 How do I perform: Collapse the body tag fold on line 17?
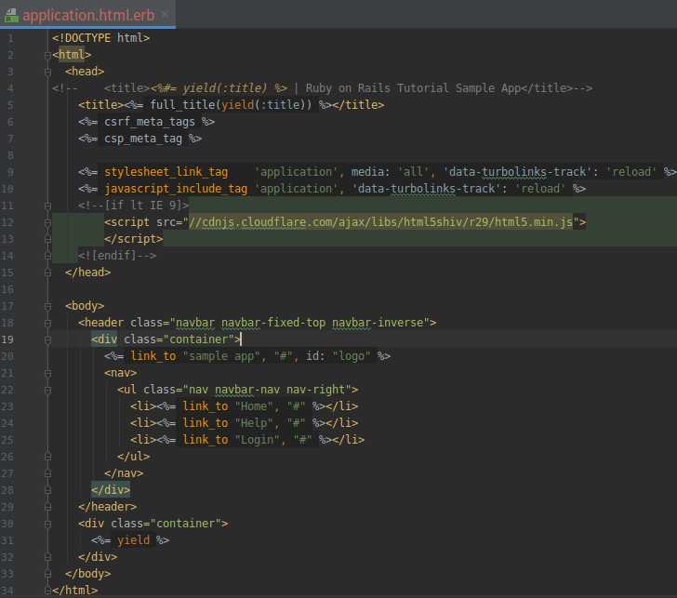click(48, 307)
